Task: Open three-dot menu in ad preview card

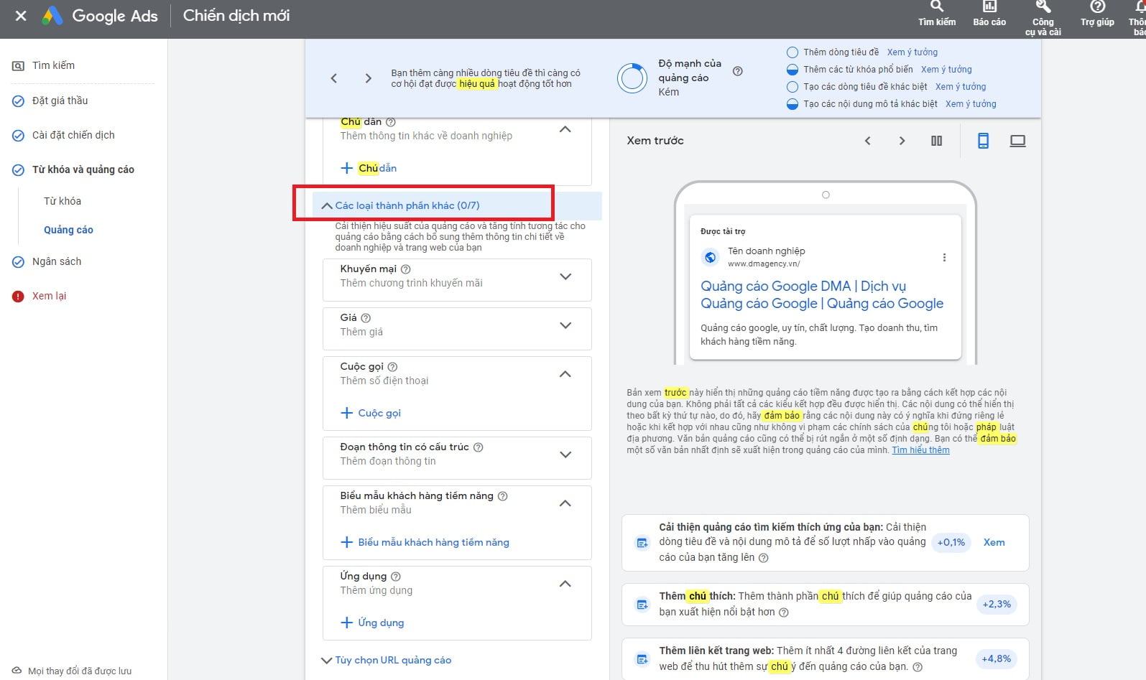Action: point(944,258)
